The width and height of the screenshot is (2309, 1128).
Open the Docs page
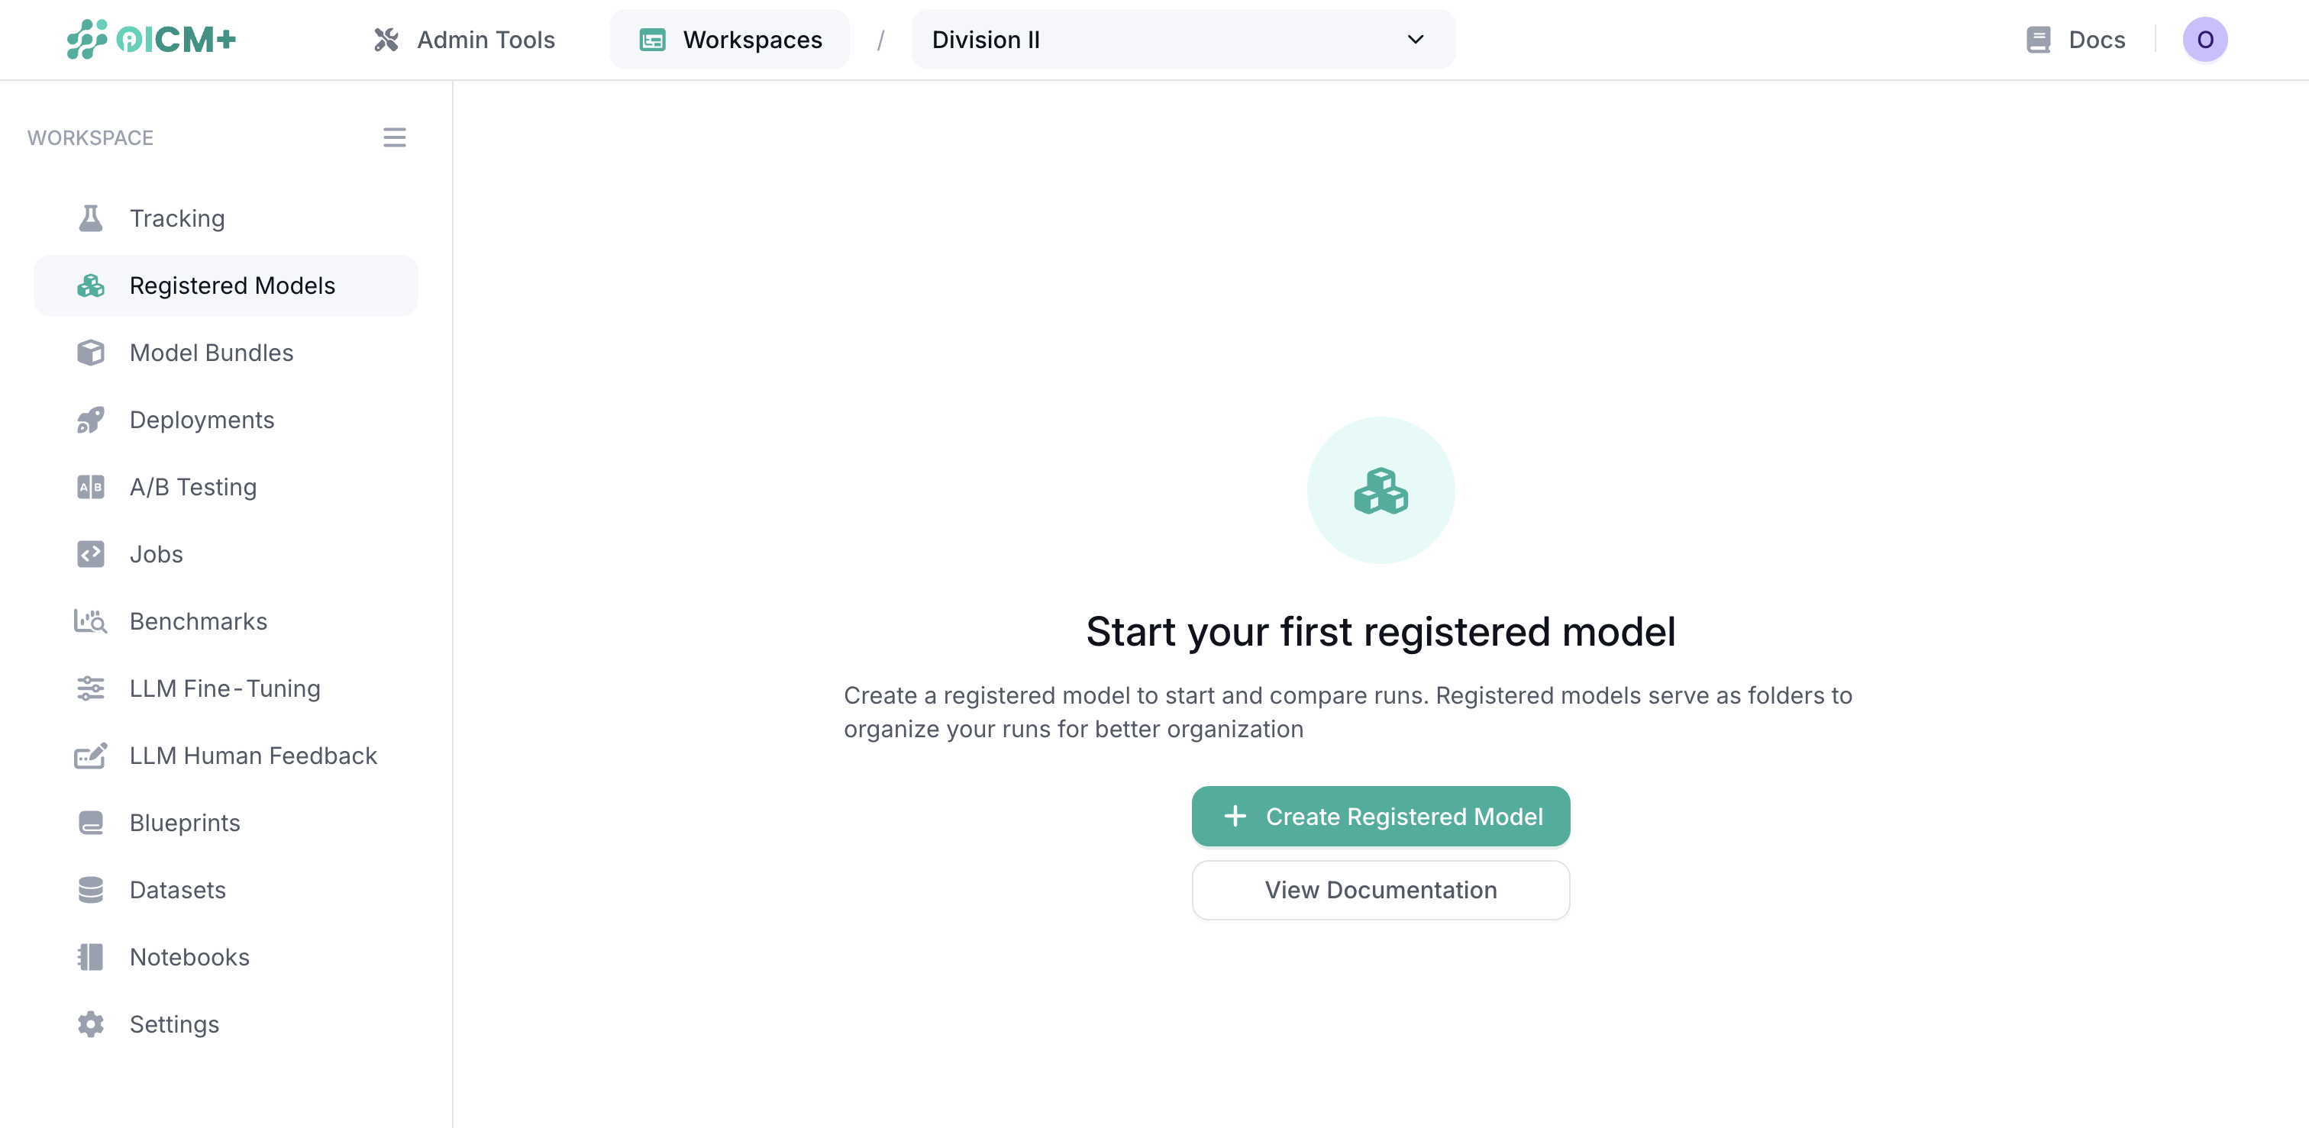[2075, 40]
